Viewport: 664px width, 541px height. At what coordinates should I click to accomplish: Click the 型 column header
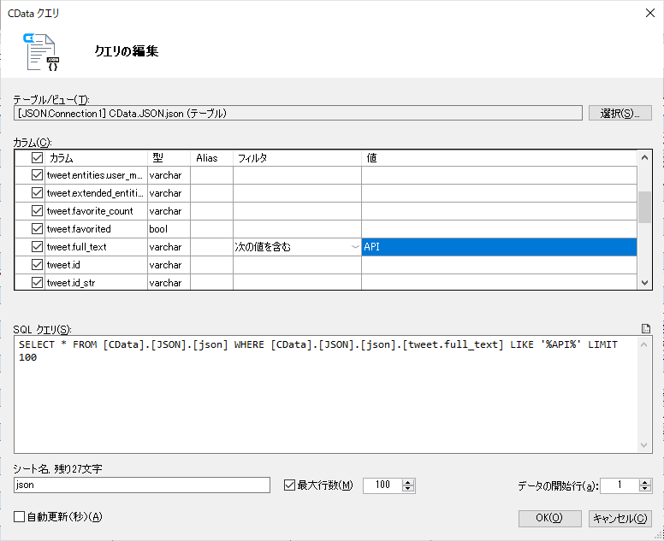[x=169, y=158]
